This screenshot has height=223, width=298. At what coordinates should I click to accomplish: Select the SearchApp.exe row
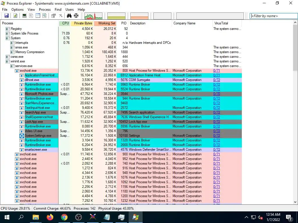[121, 112]
